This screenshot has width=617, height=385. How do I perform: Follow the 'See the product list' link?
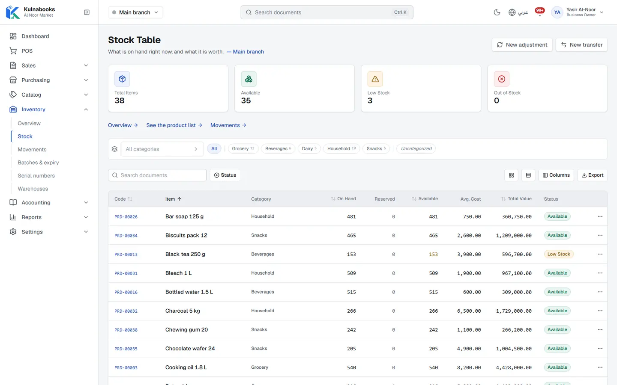click(174, 125)
